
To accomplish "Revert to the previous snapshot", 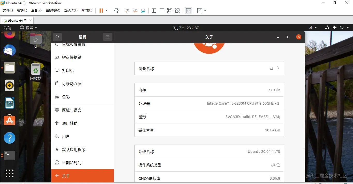I will point(135,11).
